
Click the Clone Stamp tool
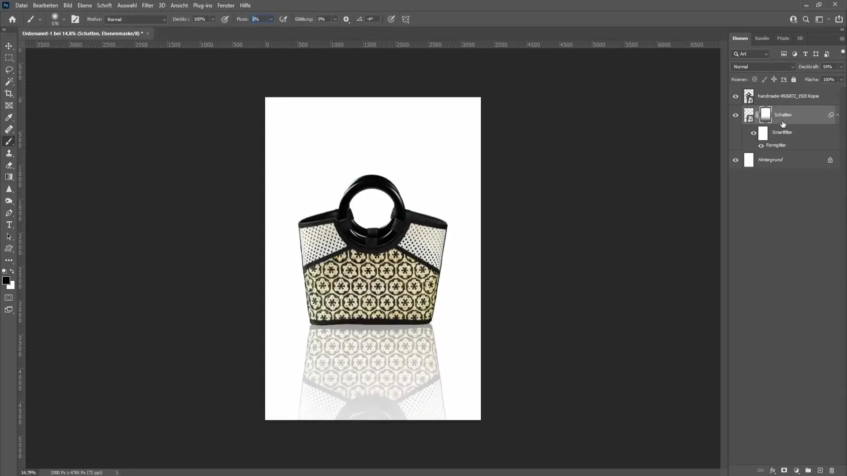pos(9,153)
